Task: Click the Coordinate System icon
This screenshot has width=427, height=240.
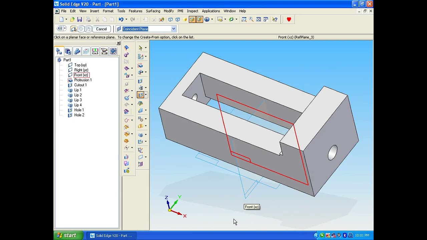Action: [140, 150]
